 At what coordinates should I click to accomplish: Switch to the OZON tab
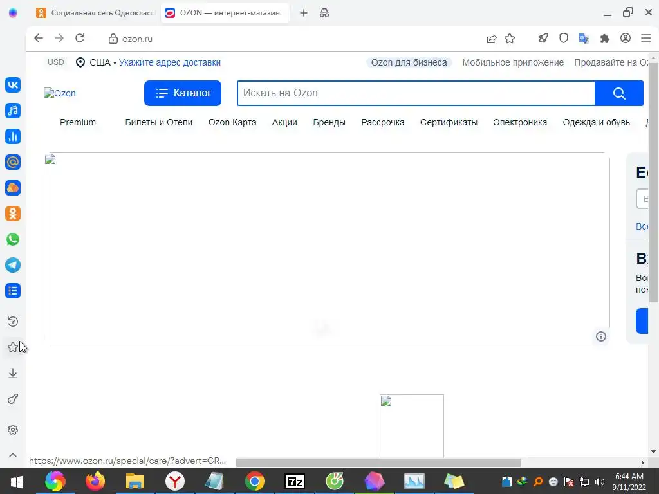pos(225,13)
